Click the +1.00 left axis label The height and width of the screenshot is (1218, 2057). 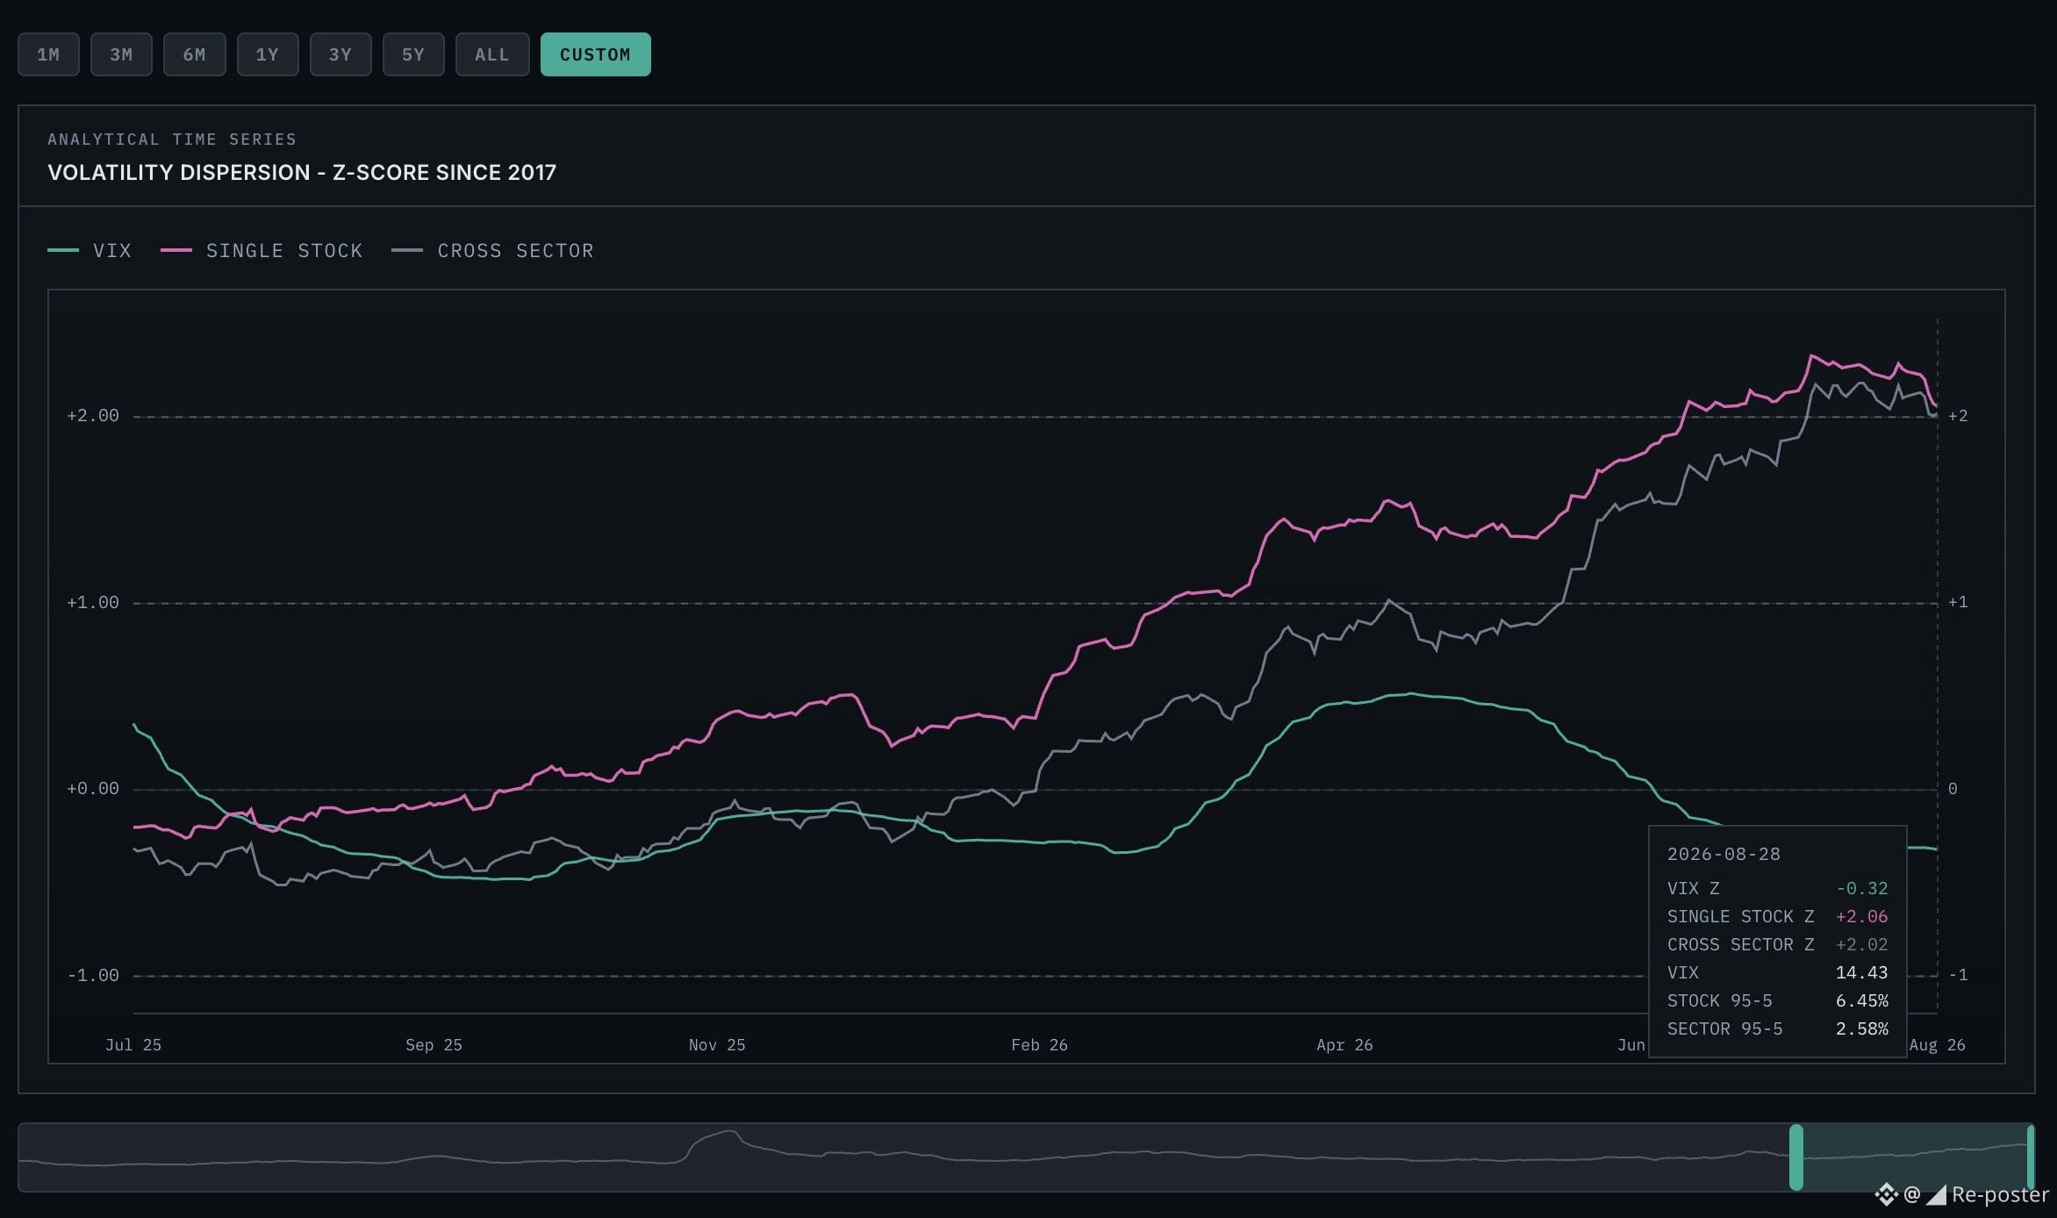[x=93, y=603]
